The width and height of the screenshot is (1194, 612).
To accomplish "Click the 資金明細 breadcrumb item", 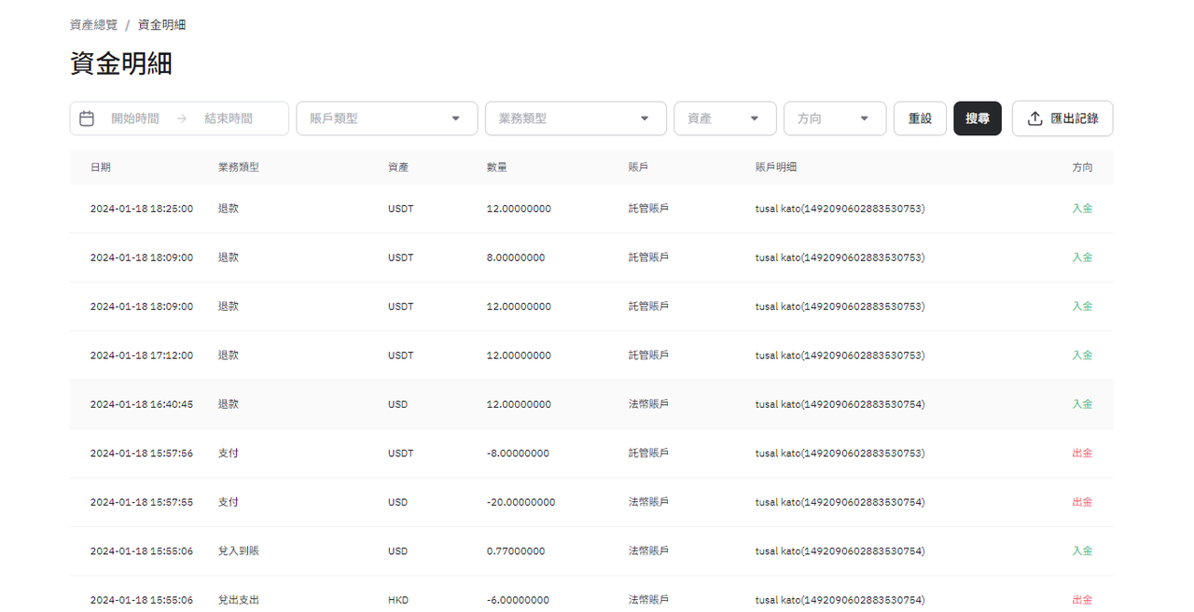I will [161, 25].
